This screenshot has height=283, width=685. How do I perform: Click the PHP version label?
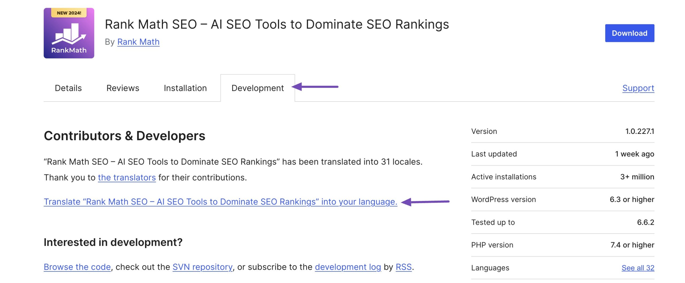click(492, 245)
